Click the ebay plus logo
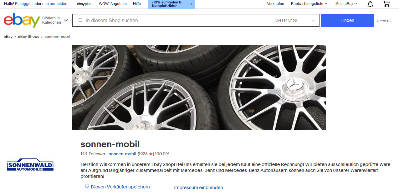This screenshot has height=195, width=399. click(84, 4)
